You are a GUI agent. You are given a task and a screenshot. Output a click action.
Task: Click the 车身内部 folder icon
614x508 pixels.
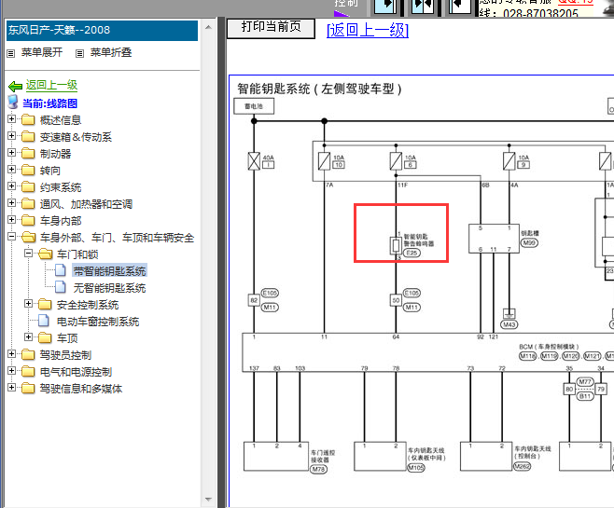28,221
